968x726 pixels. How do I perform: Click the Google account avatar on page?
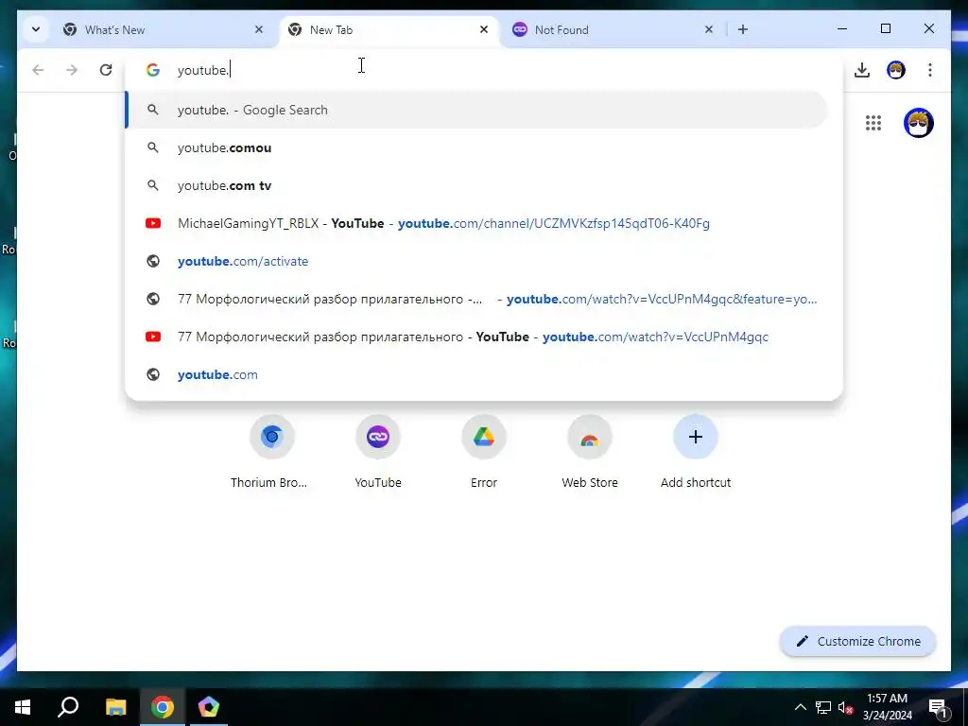(x=919, y=123)
